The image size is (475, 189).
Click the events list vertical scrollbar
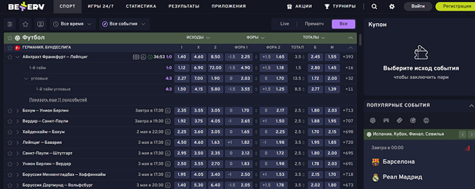360,40
